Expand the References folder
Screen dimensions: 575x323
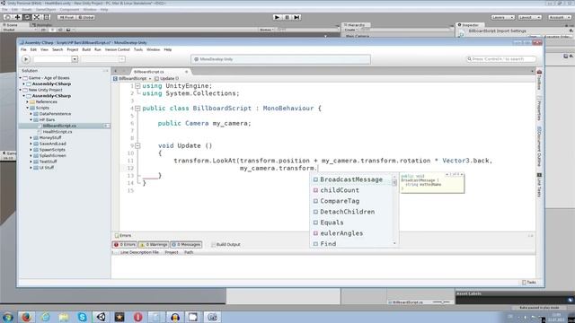(x=28, y=101)
